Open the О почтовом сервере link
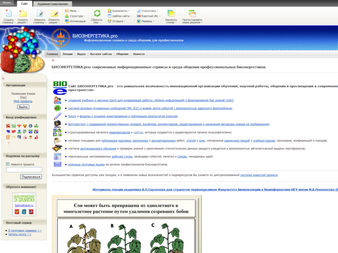The height and width of the screenshot is (253, 338). pos(25,231)
